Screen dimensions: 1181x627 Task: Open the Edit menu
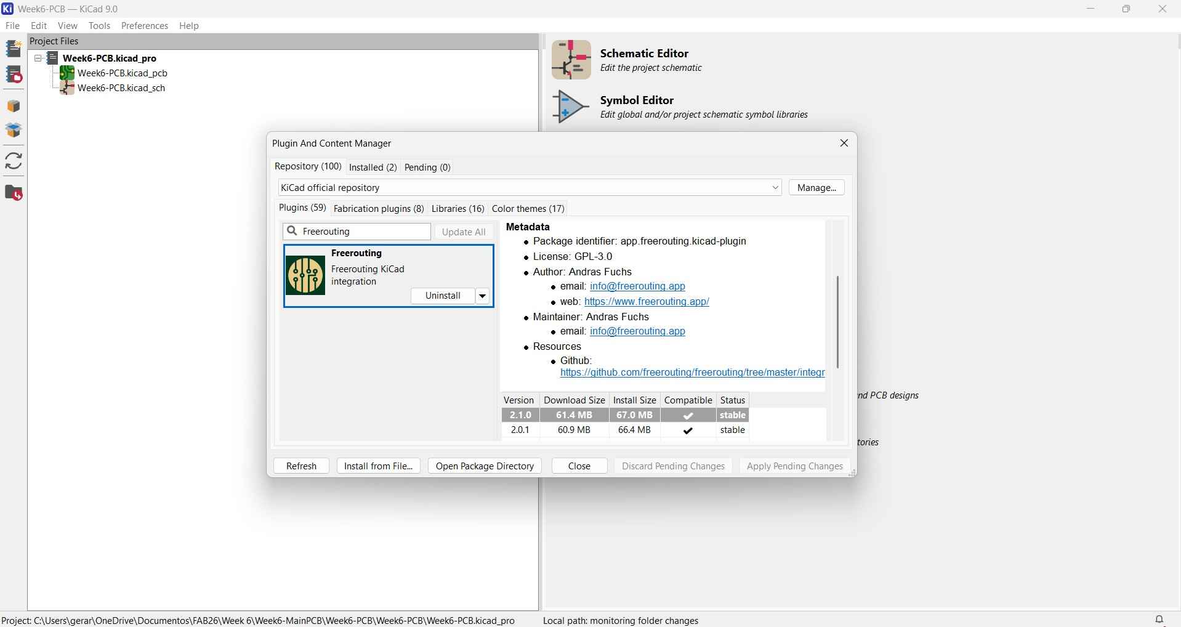[x=39, y=26]
